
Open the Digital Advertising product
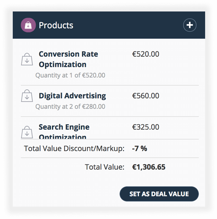[72, 96]
